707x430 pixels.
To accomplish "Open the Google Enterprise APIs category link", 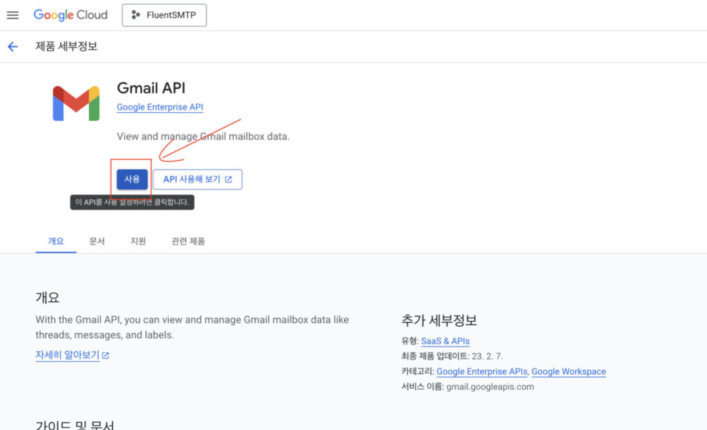I will pos(481,371).
